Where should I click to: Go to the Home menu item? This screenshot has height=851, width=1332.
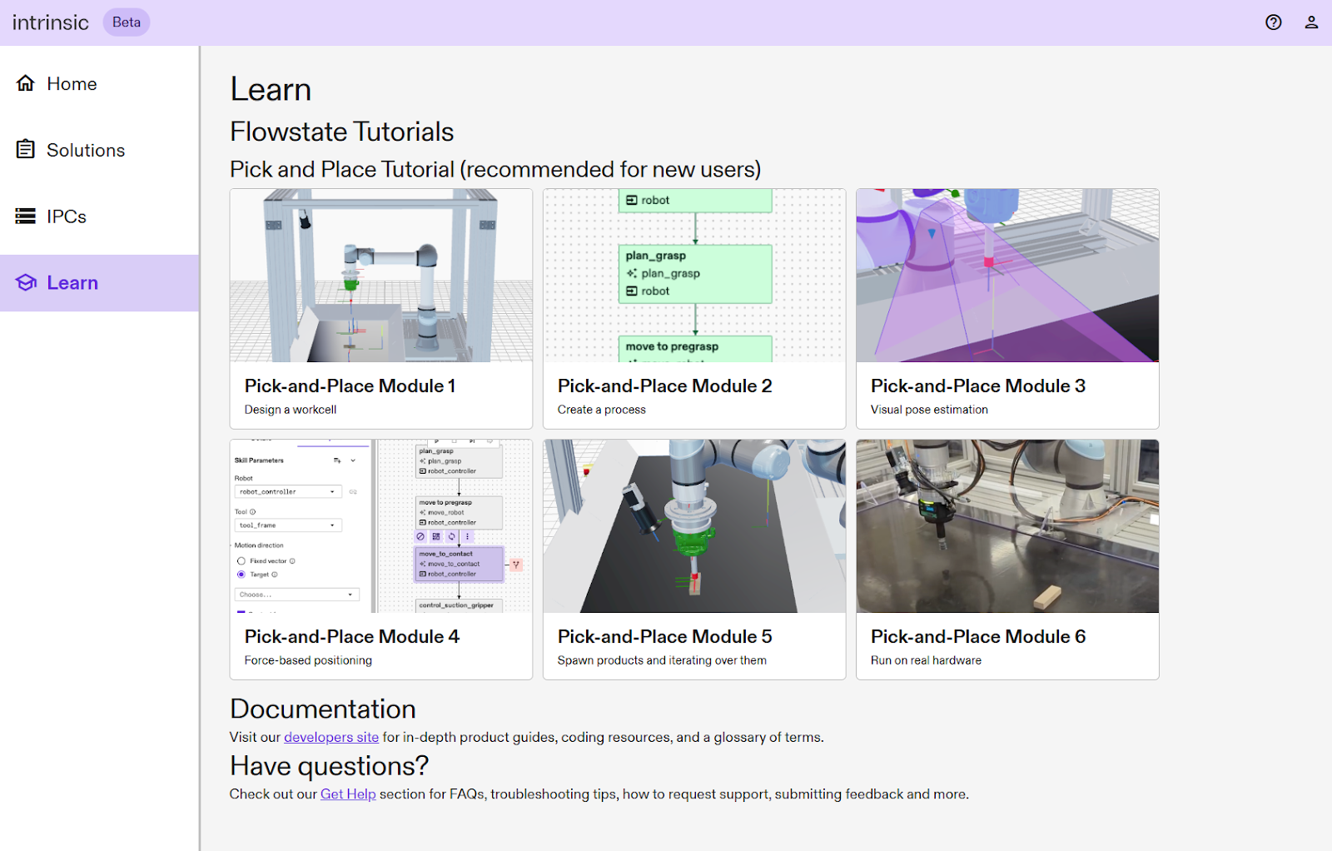pyautogui.click(x=72, y=84)
